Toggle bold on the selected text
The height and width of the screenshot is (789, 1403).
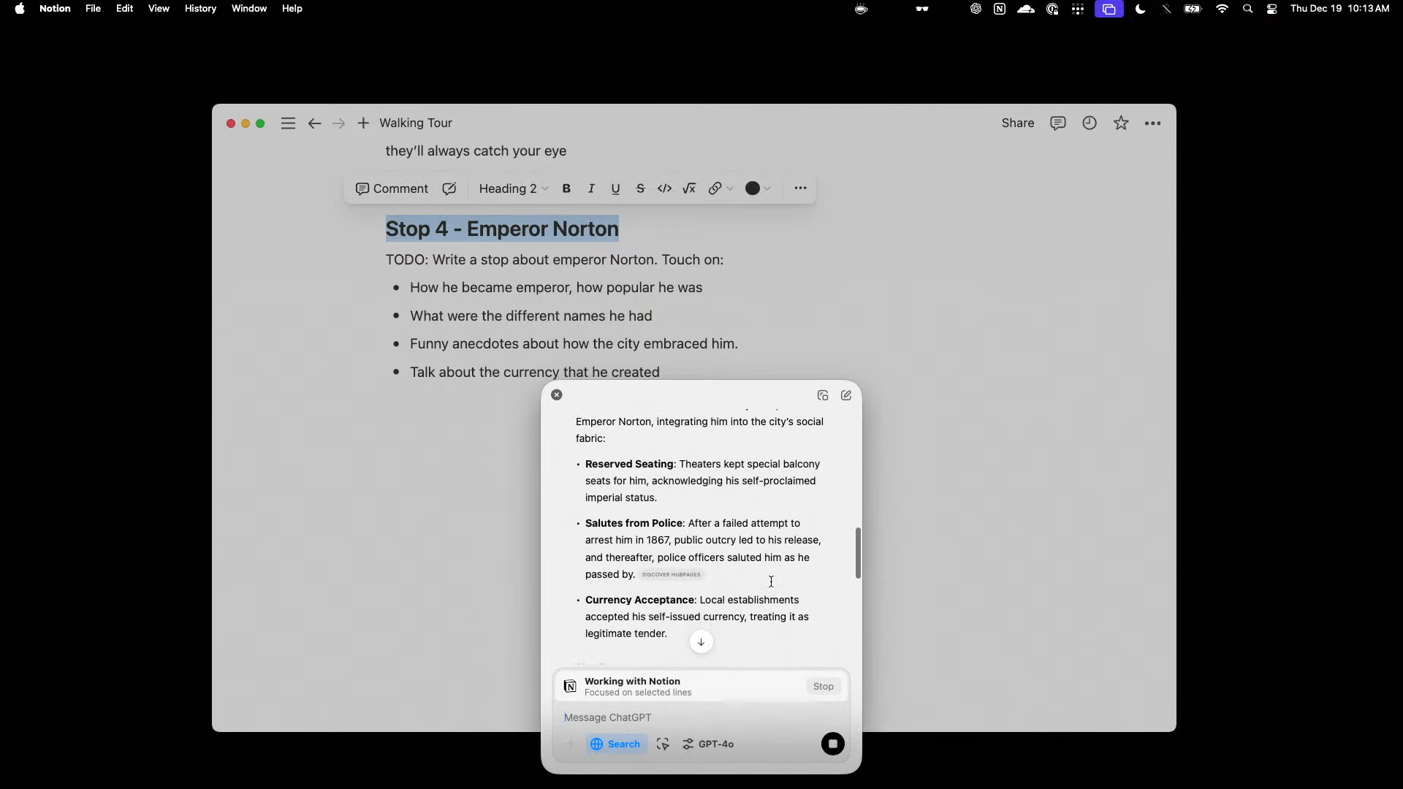[x=566, y=188]
